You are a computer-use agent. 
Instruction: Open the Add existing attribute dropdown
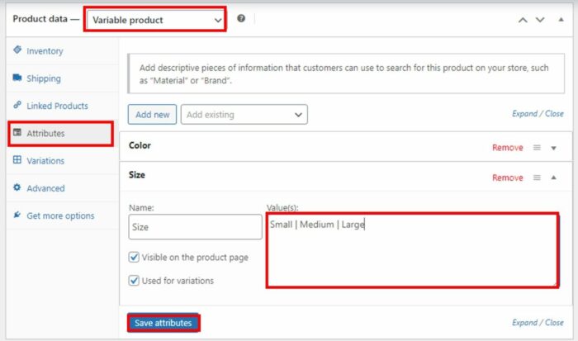point(244,115)
